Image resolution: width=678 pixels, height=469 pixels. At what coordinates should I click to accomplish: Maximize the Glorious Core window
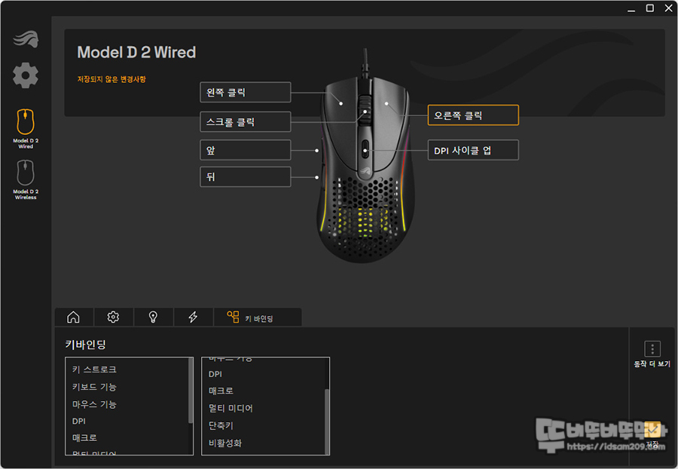pos(649,8)
